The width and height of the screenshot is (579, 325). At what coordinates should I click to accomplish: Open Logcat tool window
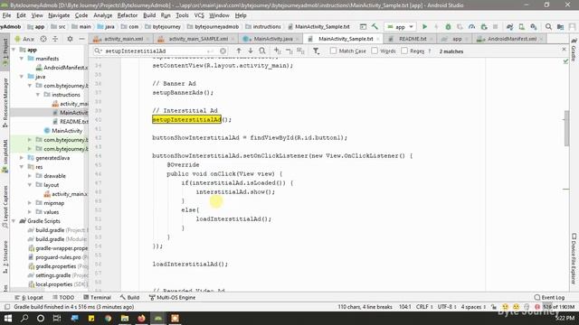click(x=29, y=297)
